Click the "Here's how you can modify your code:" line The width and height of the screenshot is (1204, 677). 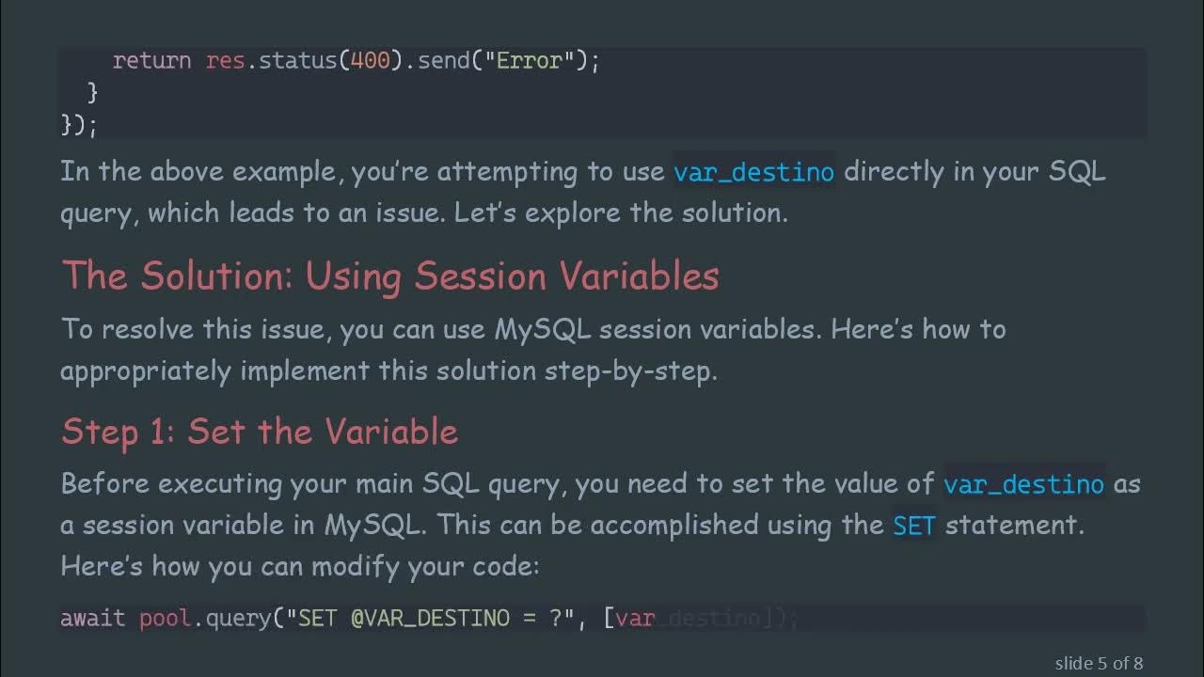[299, 566]
